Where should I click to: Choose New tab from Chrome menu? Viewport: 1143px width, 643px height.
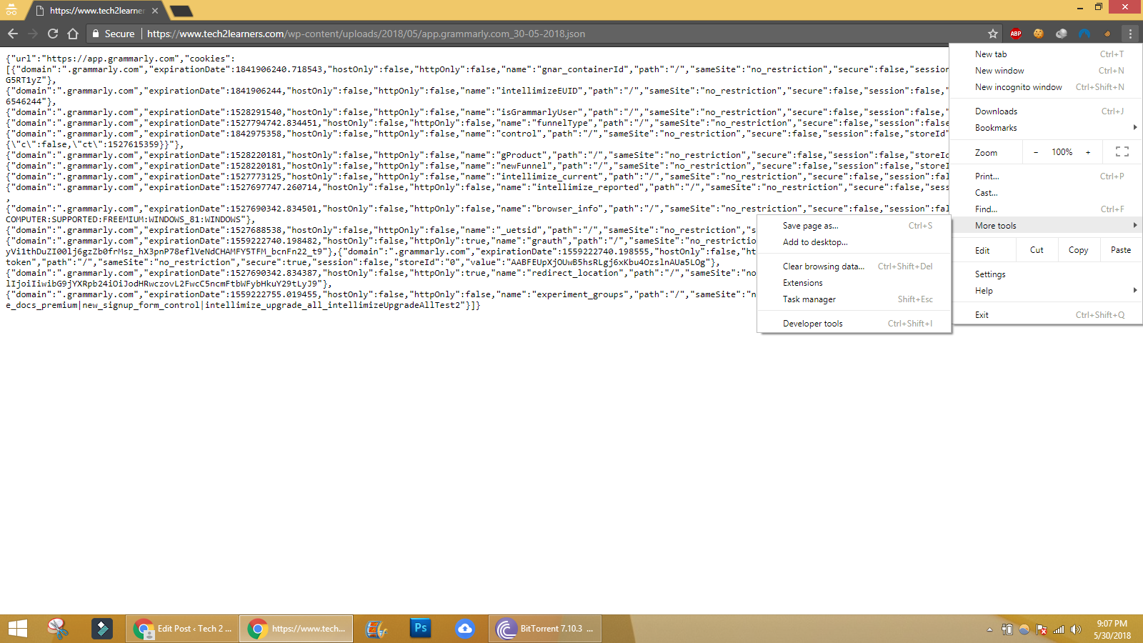(1047, 54)
